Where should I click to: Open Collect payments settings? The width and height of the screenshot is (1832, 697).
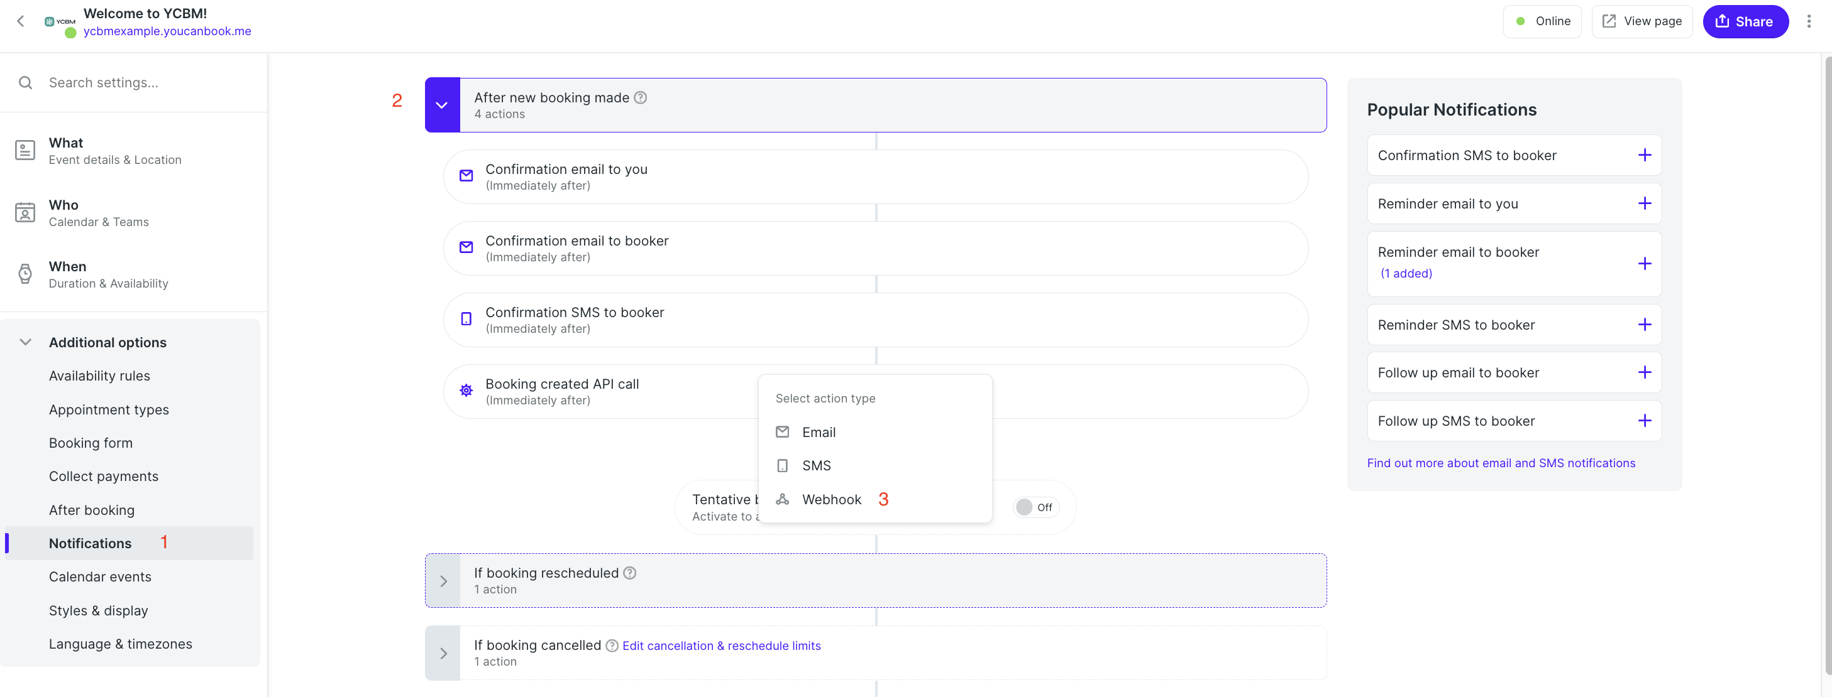click(104, 477)
